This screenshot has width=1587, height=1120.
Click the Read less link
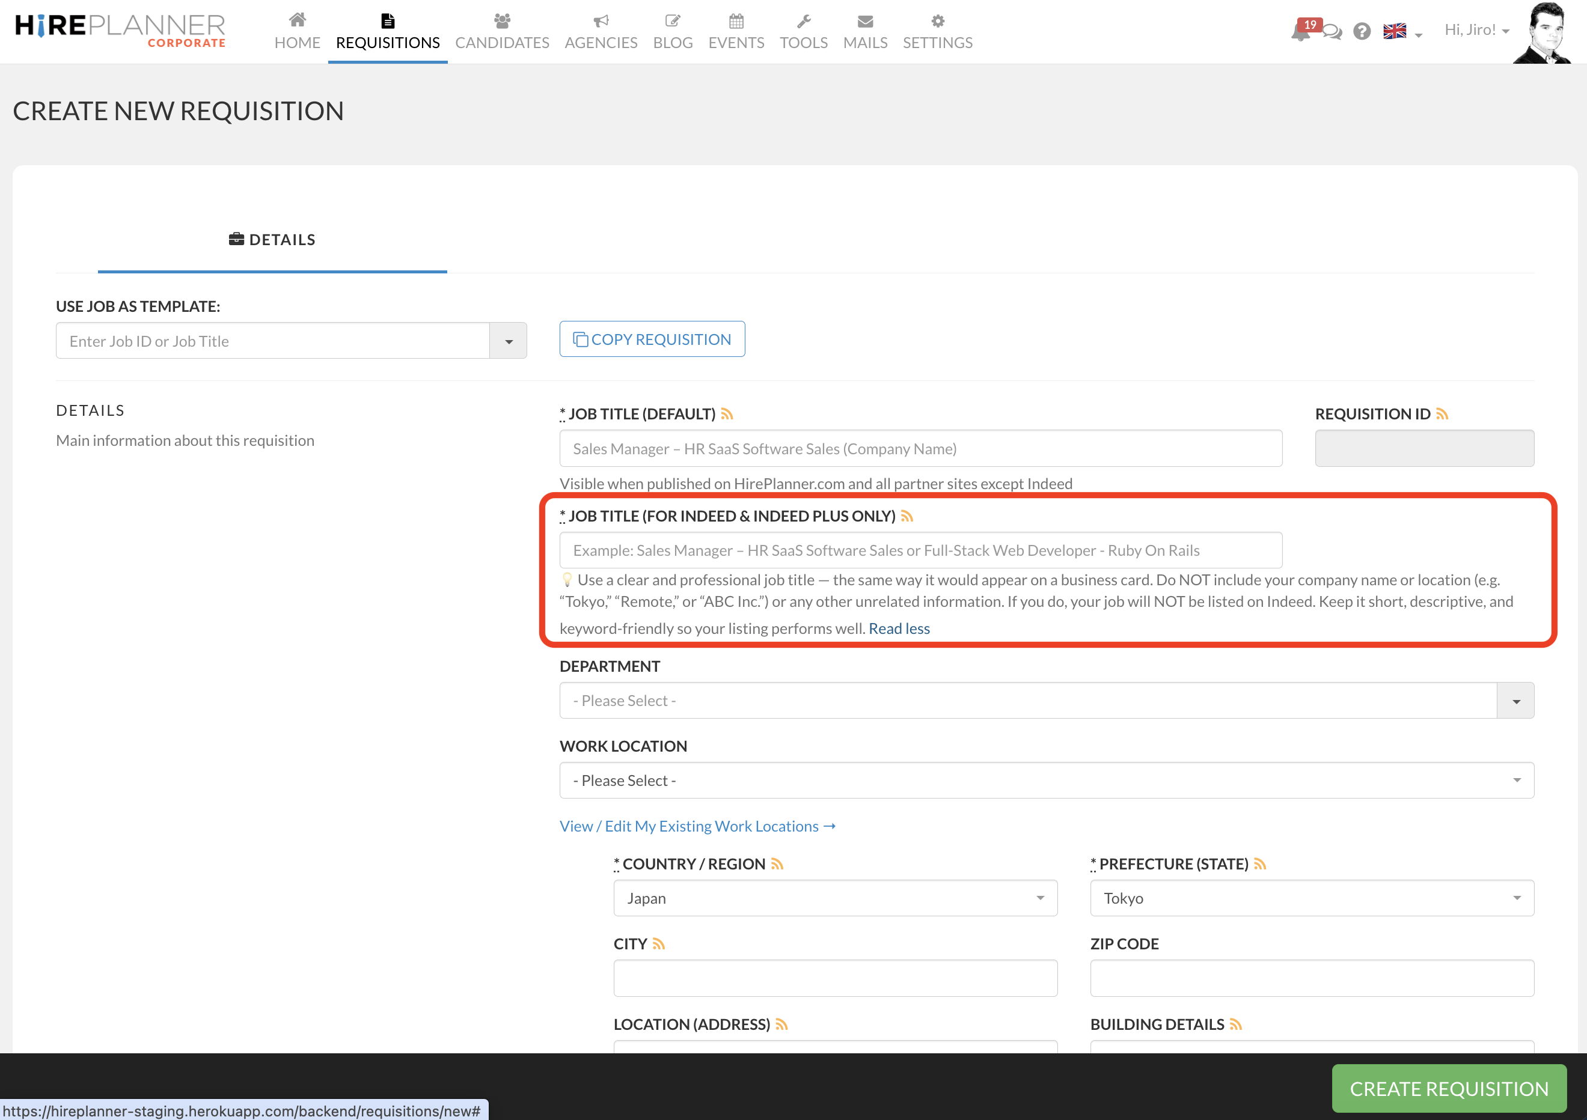pos(899,628)
